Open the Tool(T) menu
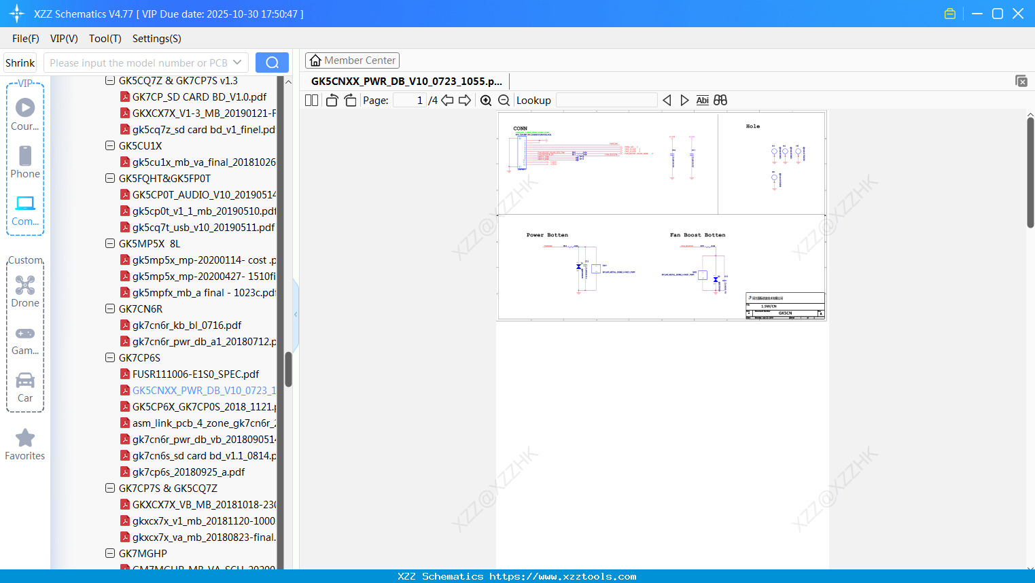The image size is (1035, 583). click(105, 39)
